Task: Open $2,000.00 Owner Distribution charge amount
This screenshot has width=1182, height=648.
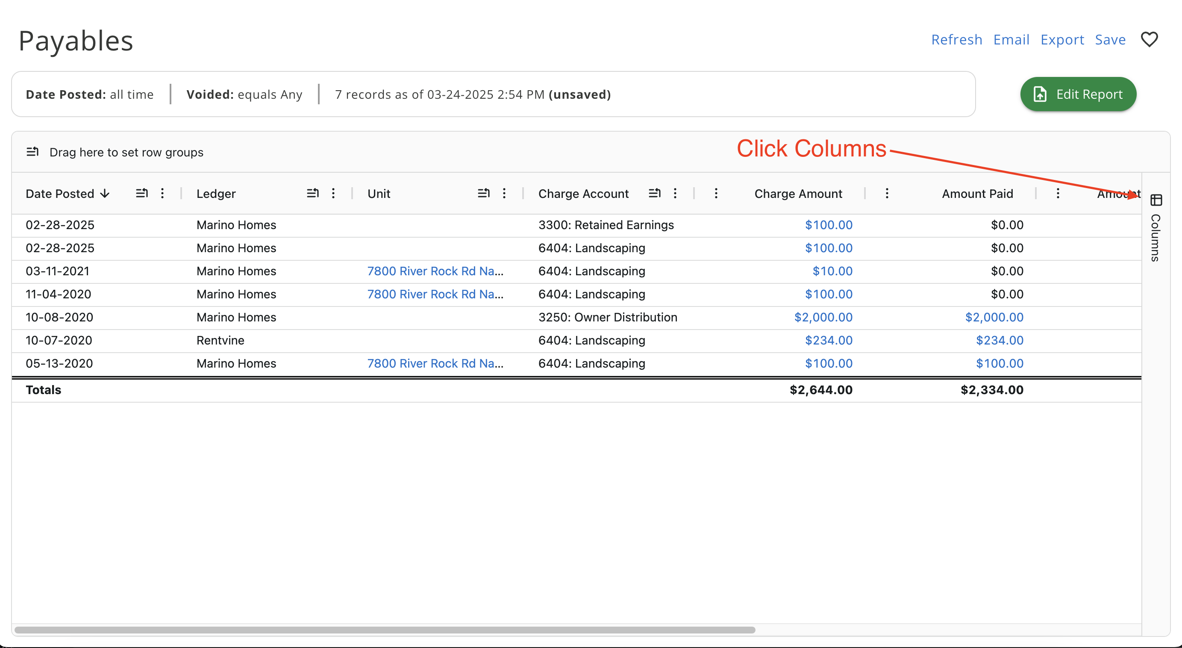Action: (823, 317)
